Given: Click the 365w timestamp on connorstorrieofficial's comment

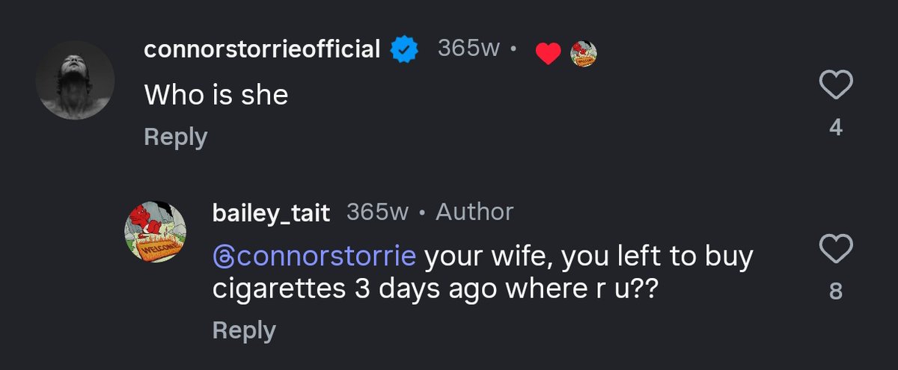Looking at the screenshot, I should [x=469, y=49].
